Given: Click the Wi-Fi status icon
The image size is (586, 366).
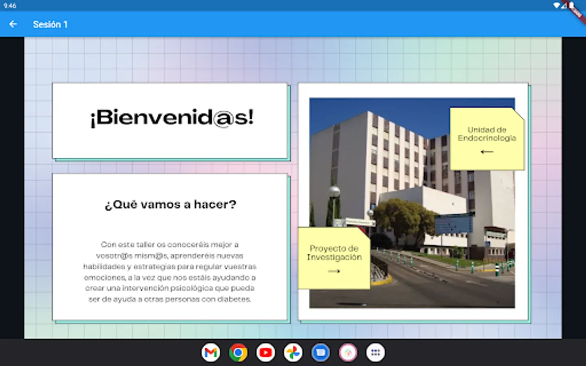Looking at the screenshot, I should coord(556,5).
